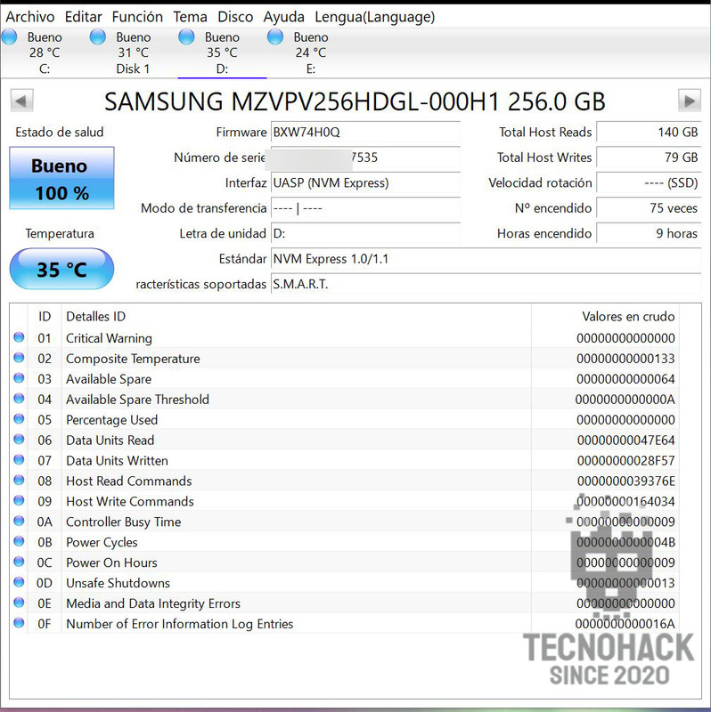
Task: Click status orb for Error Information Log Entries
Action: tap(19, 623)
